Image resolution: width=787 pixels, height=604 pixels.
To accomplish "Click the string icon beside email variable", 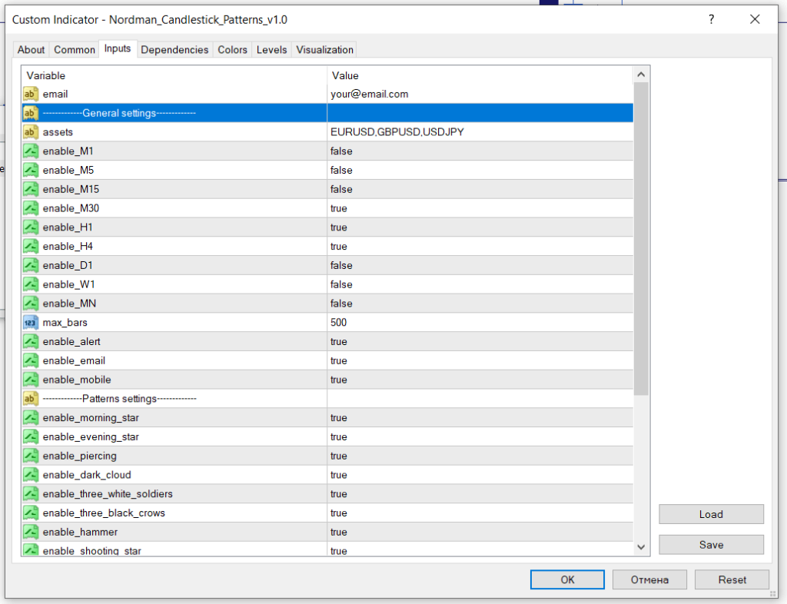I will click(x=31, y=94).
